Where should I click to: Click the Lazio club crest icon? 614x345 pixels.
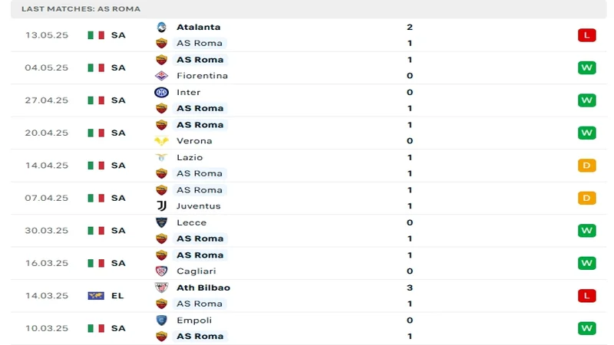tap(161, 157)
